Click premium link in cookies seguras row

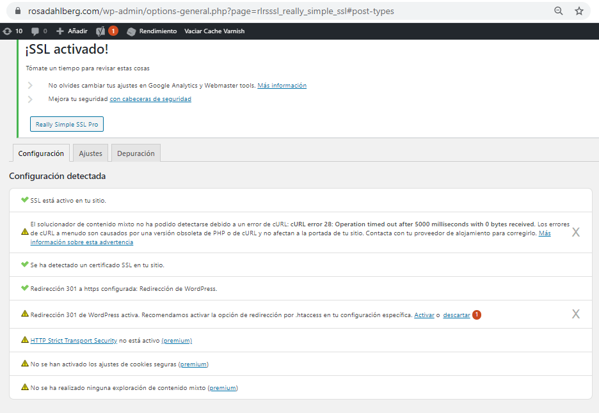coord(194,364)
